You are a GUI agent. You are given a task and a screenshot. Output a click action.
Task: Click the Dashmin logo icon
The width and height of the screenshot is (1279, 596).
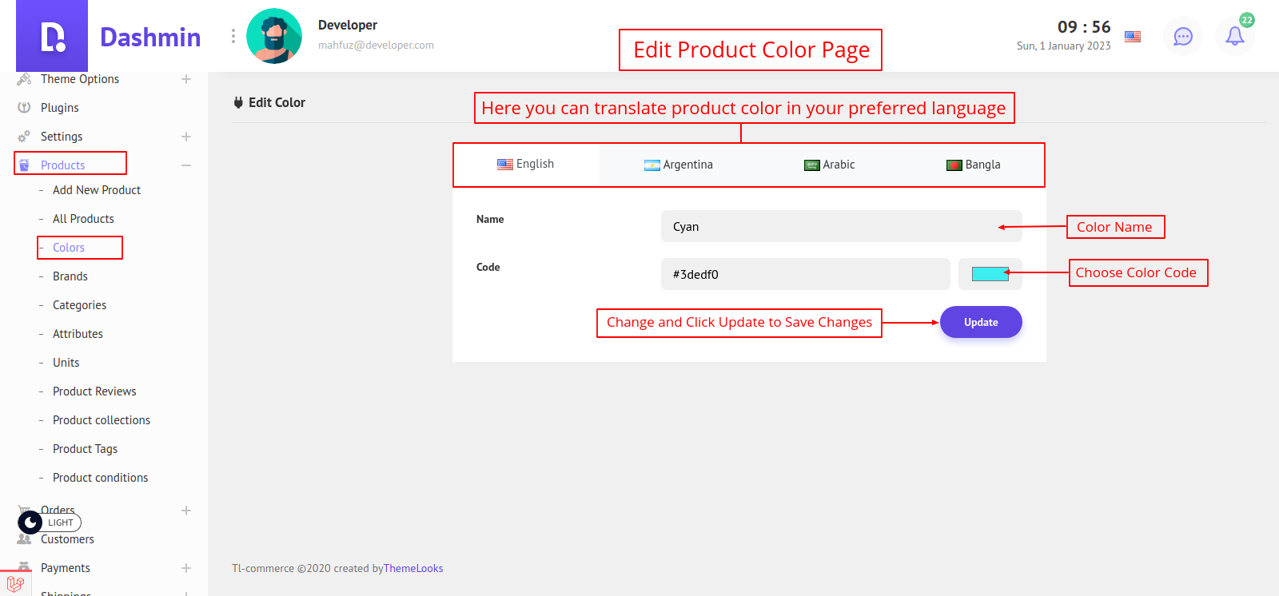(x=52, y=37)
